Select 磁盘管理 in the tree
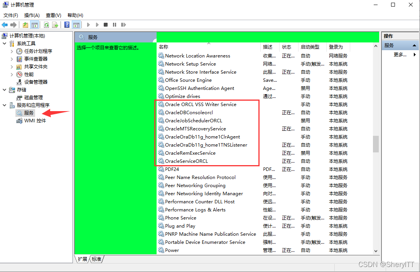The image size is (420, 272). pos(34,98)
